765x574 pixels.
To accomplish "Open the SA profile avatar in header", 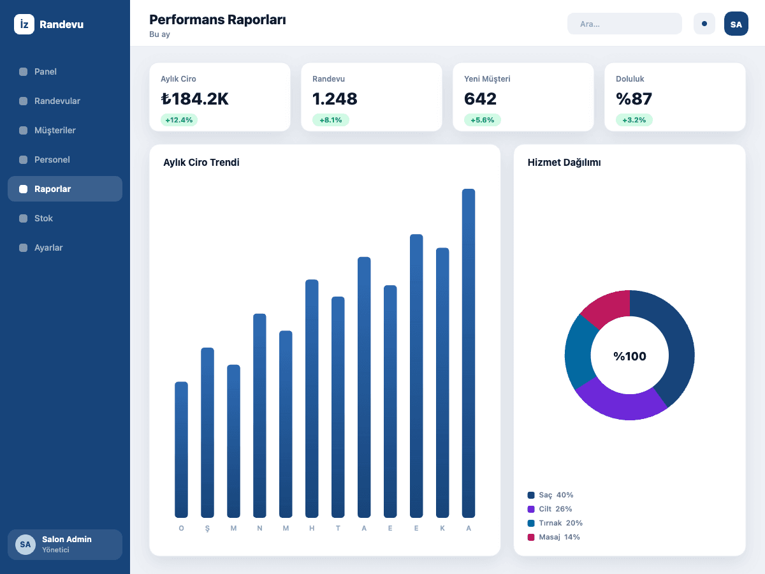I will 736,24.
